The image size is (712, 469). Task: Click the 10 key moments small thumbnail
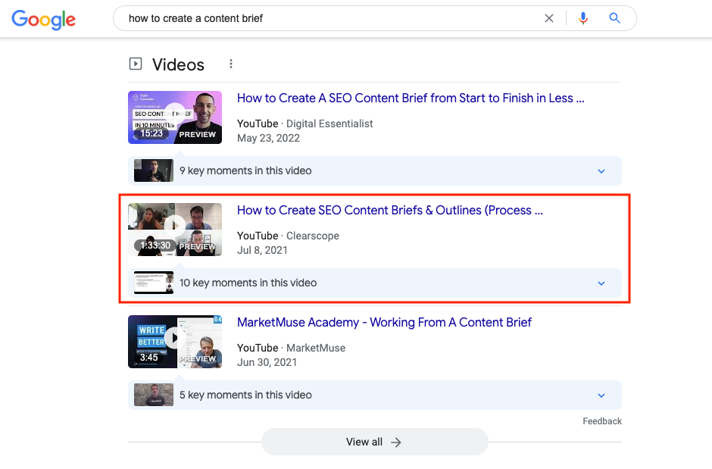[x=154, y=283]
